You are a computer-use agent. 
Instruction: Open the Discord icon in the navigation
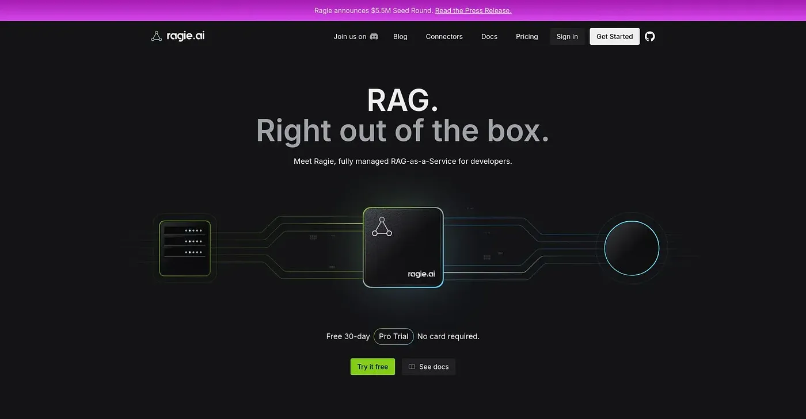(x=374, y=36)
